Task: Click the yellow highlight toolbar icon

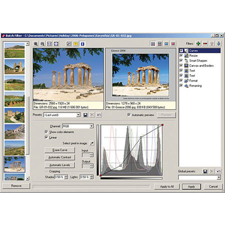Action: (x=75, y=43)
